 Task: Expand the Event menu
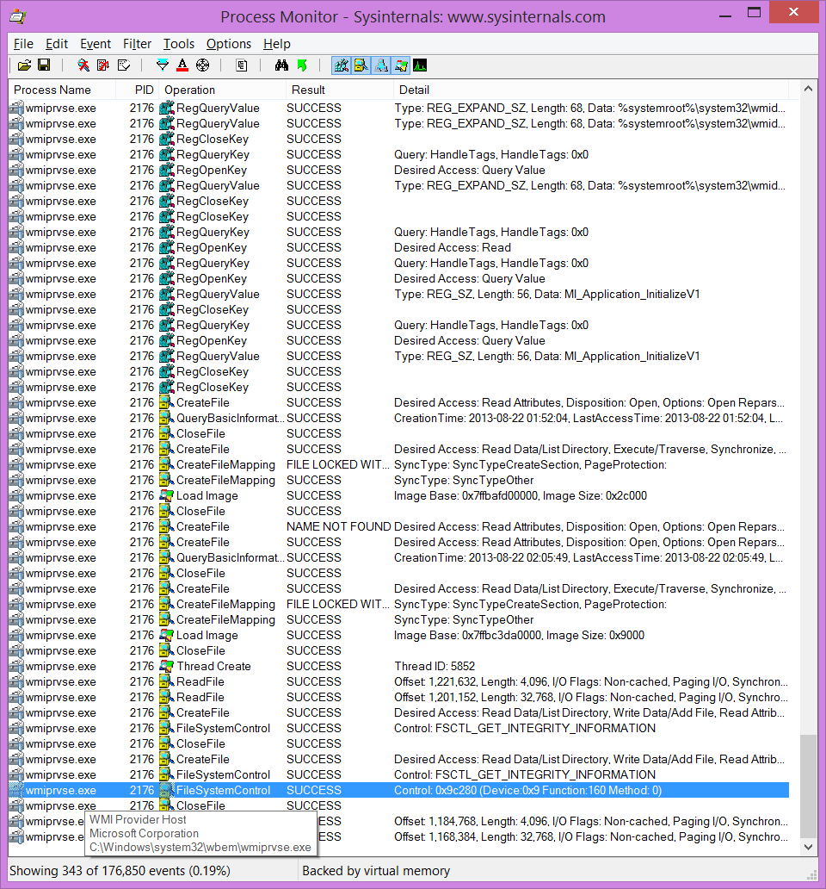point(96,44)
